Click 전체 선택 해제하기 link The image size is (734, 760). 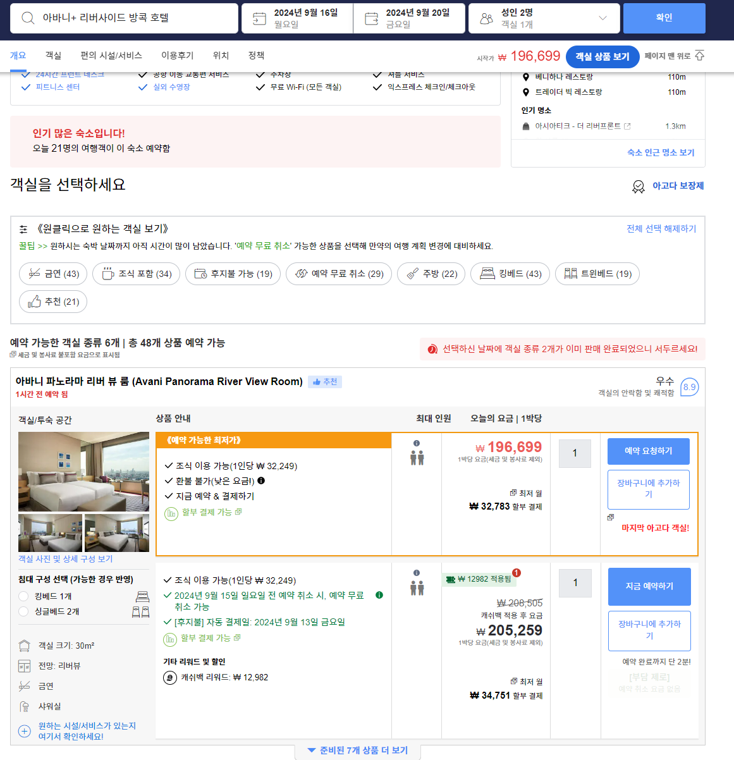click(661, 229)
